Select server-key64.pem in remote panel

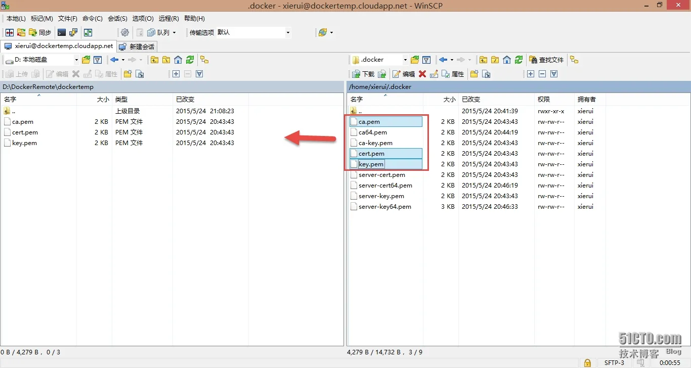click(x=385, y=207)
